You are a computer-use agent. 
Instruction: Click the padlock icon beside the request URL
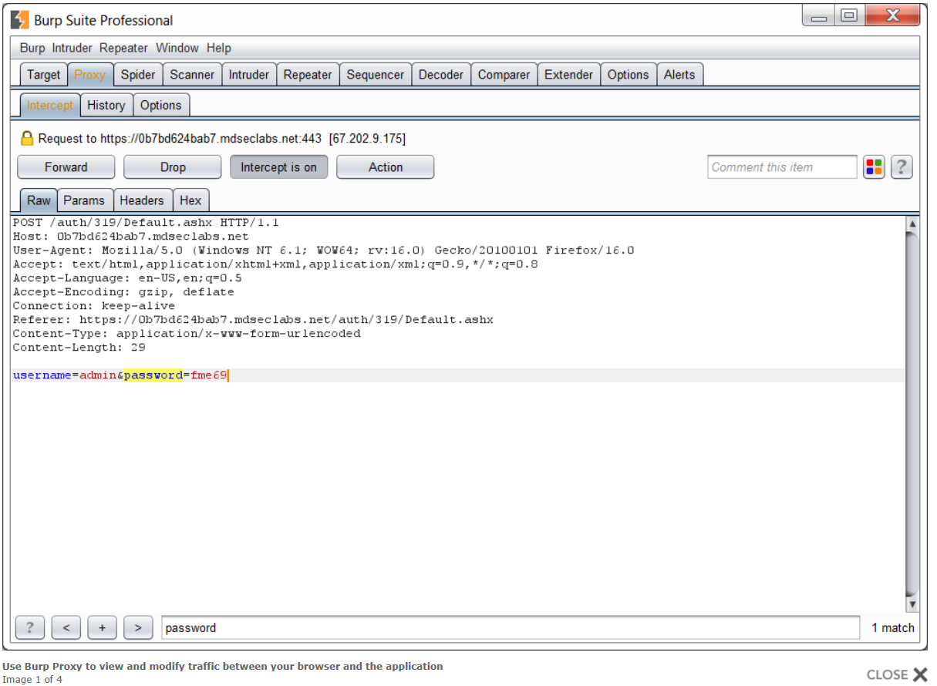[x=27, y=139]
